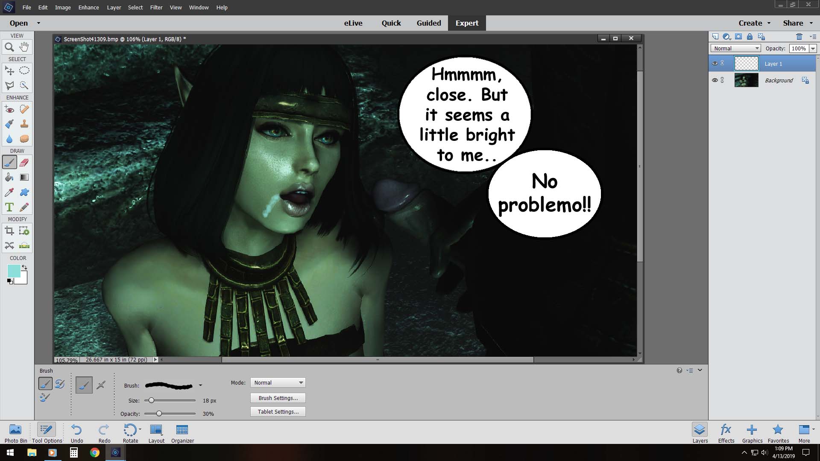Select the Move tool

[9, 70]
